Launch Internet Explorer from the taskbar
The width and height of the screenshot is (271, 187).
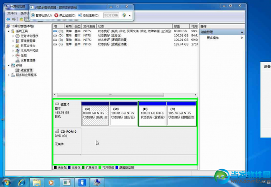click(22, 183)
